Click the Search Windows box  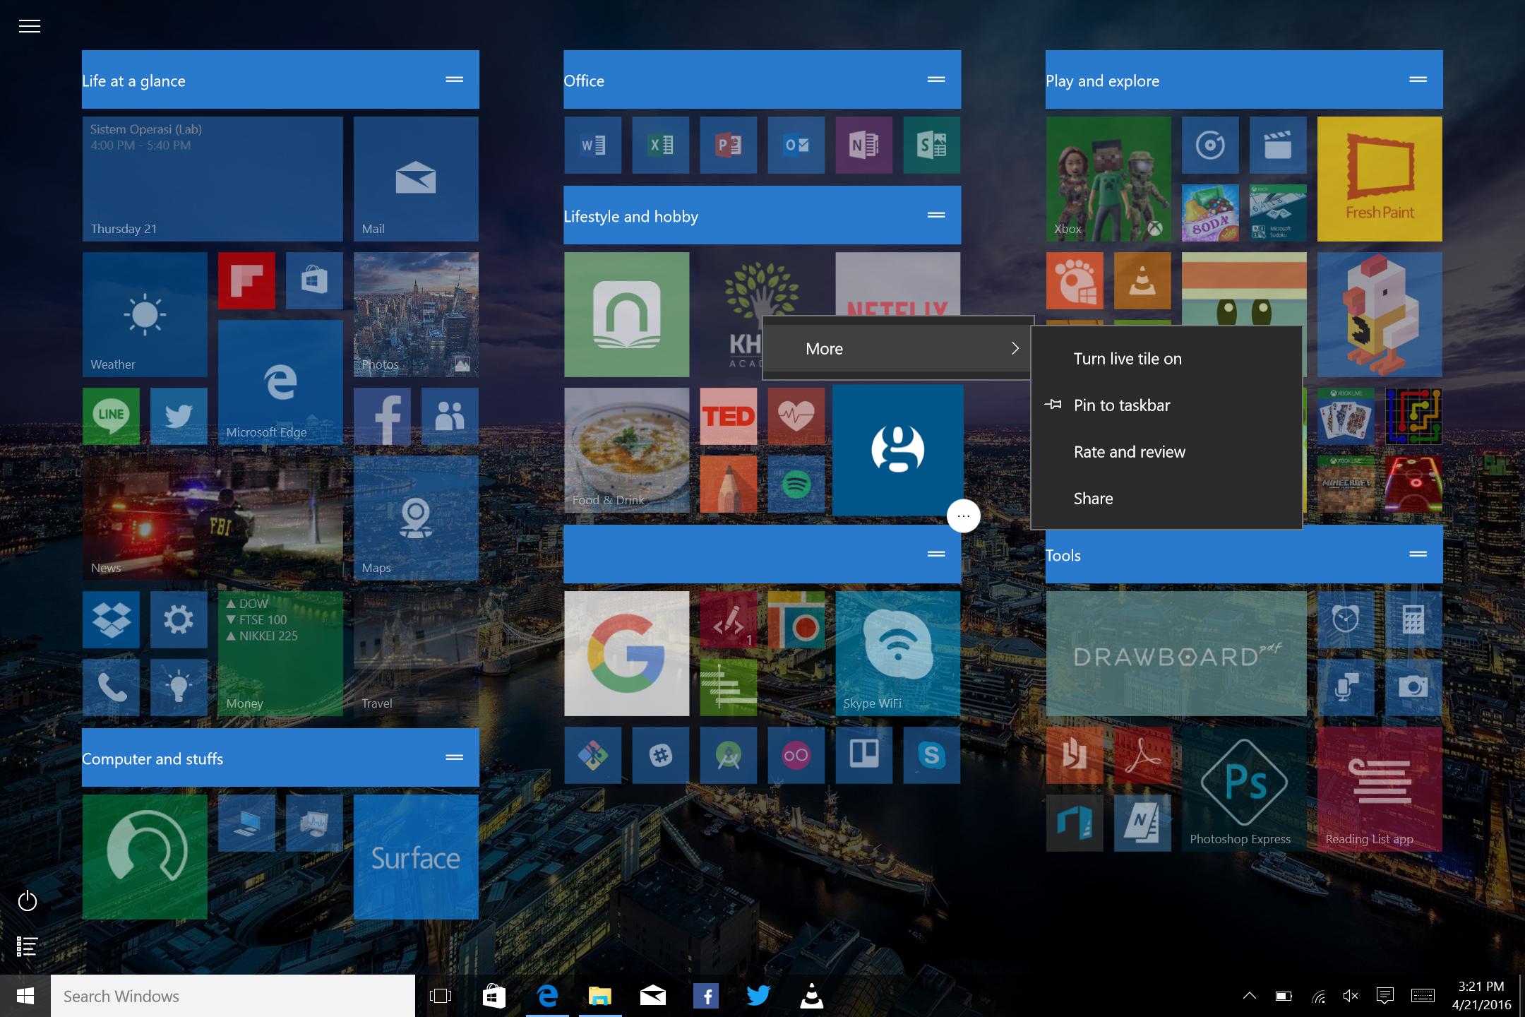point(233,996)
